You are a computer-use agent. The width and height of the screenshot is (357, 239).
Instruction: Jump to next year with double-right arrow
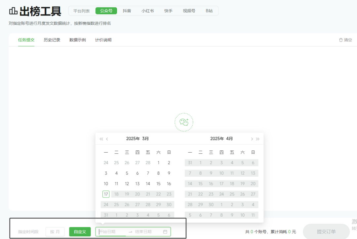258,139
